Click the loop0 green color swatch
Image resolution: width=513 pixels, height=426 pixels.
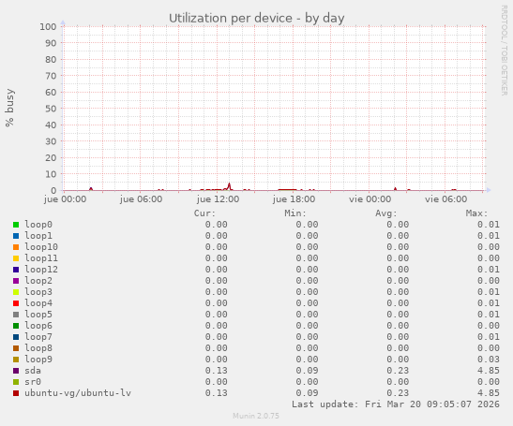(16, 225)
